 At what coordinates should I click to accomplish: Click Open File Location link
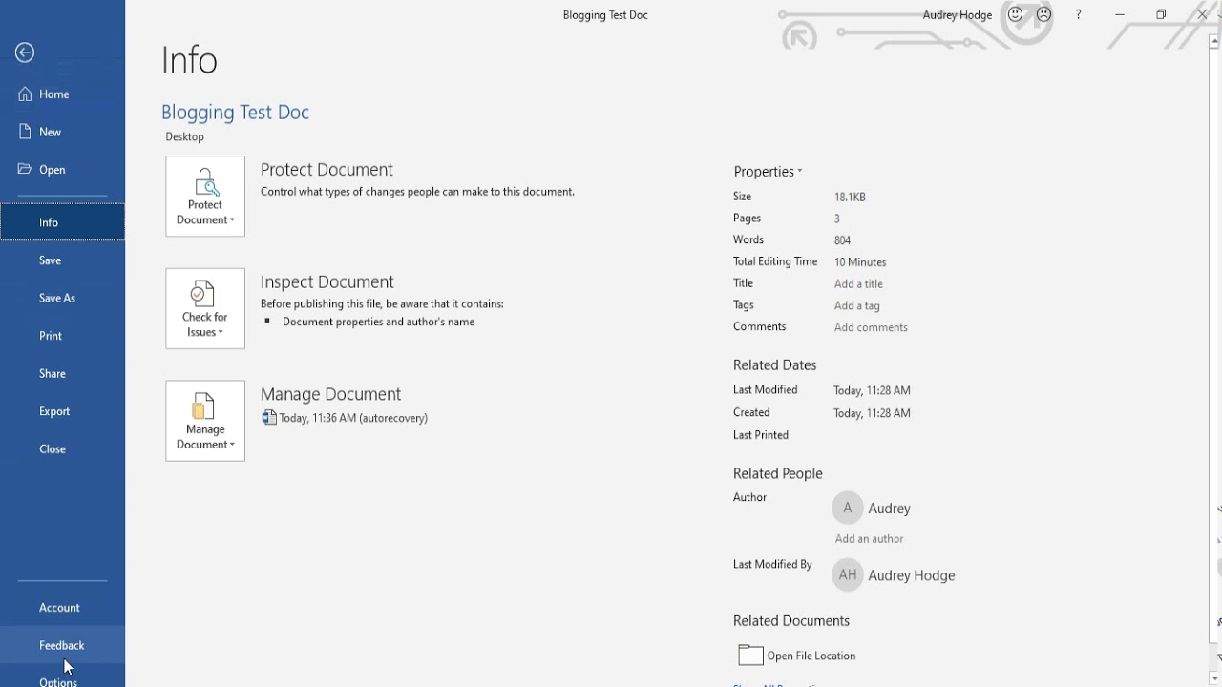(811, 656)
